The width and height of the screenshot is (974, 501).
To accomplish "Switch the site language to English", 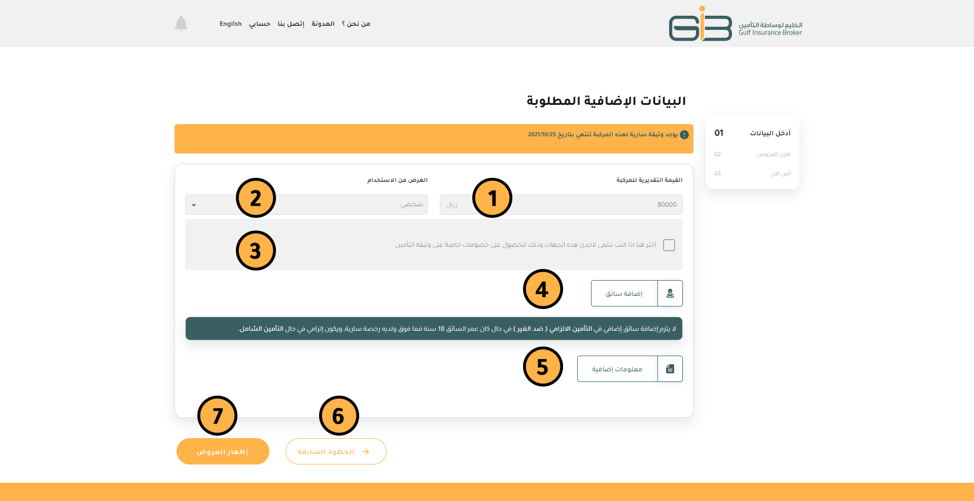I will pos(230,24).
